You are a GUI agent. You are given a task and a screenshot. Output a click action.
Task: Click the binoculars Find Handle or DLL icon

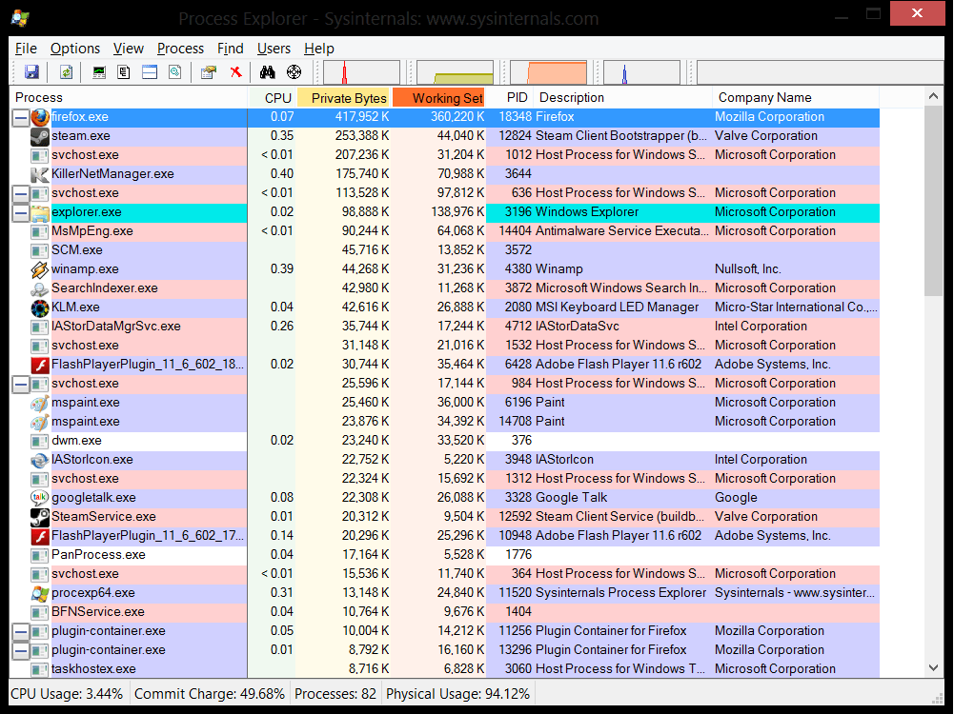(268, 72)
